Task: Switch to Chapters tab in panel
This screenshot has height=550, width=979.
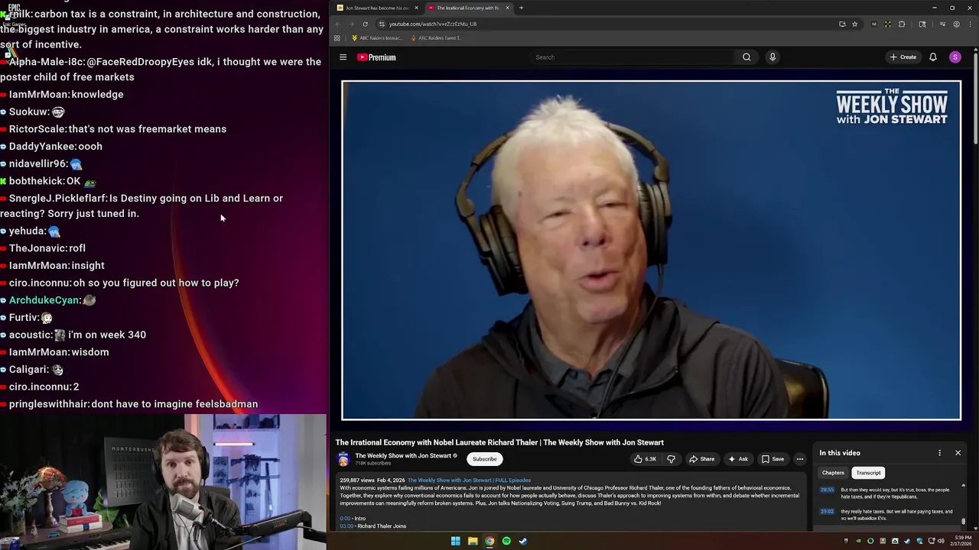Action: pos(833,473)
